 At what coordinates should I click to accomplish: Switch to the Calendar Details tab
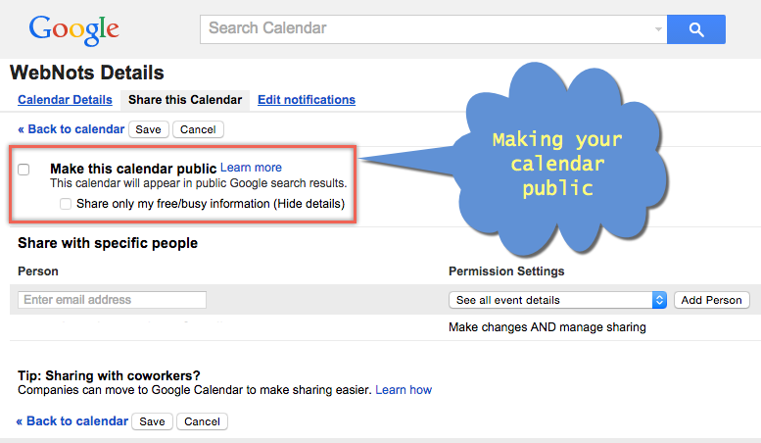pyautogui.click(x=65, y=100)
